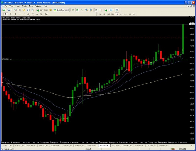Open the Charts menu
Viewport: 196px width, 151px height.
pos(24,6)
